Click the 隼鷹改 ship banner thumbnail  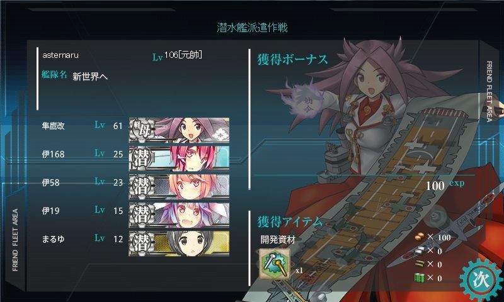click(x=179, y=130)
